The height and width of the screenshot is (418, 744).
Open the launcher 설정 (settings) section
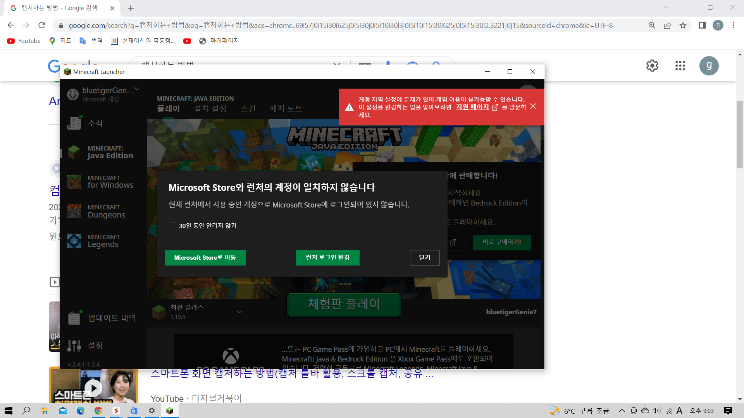pyautogui.click(x=95, y=346)
